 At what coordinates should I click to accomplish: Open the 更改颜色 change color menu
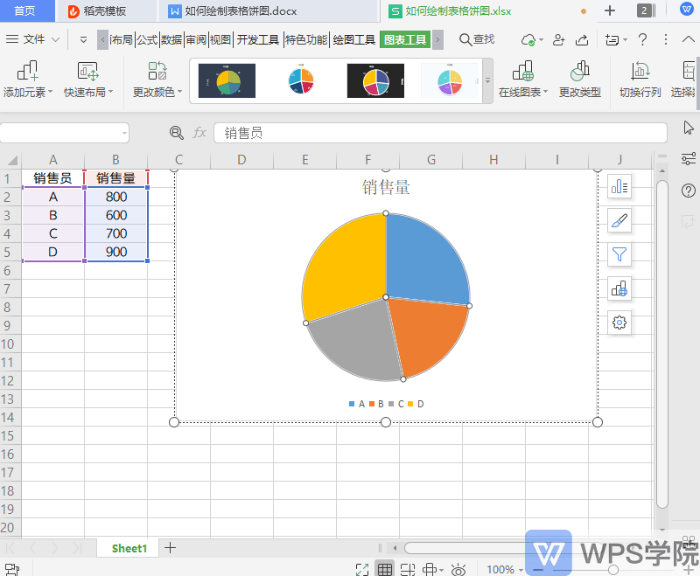[157, 80]
